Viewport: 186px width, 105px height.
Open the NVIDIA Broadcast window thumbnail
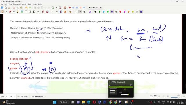coord(121,89)
